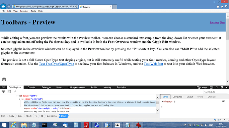229x128 pixels.
Task: Collapse the Inline style rule section
Action: click(162, 102)
